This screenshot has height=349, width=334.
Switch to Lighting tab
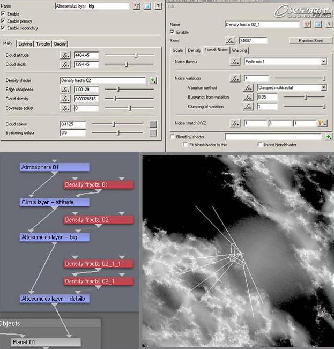click(25, 44)
